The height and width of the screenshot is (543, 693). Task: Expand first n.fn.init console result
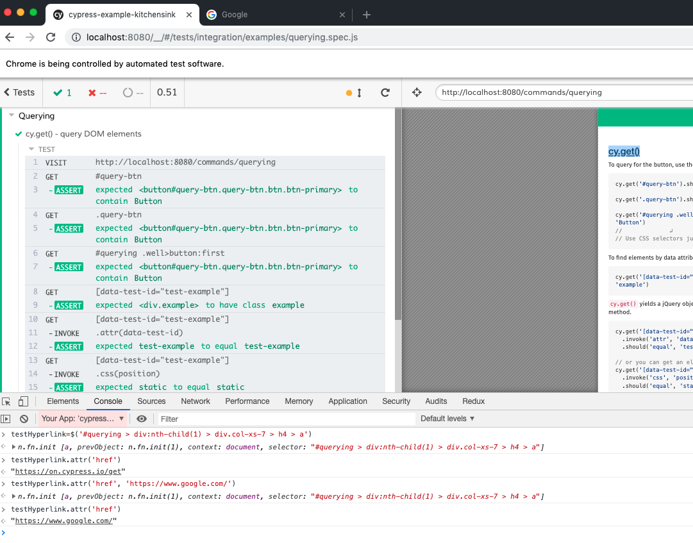[x=13, y=447]
